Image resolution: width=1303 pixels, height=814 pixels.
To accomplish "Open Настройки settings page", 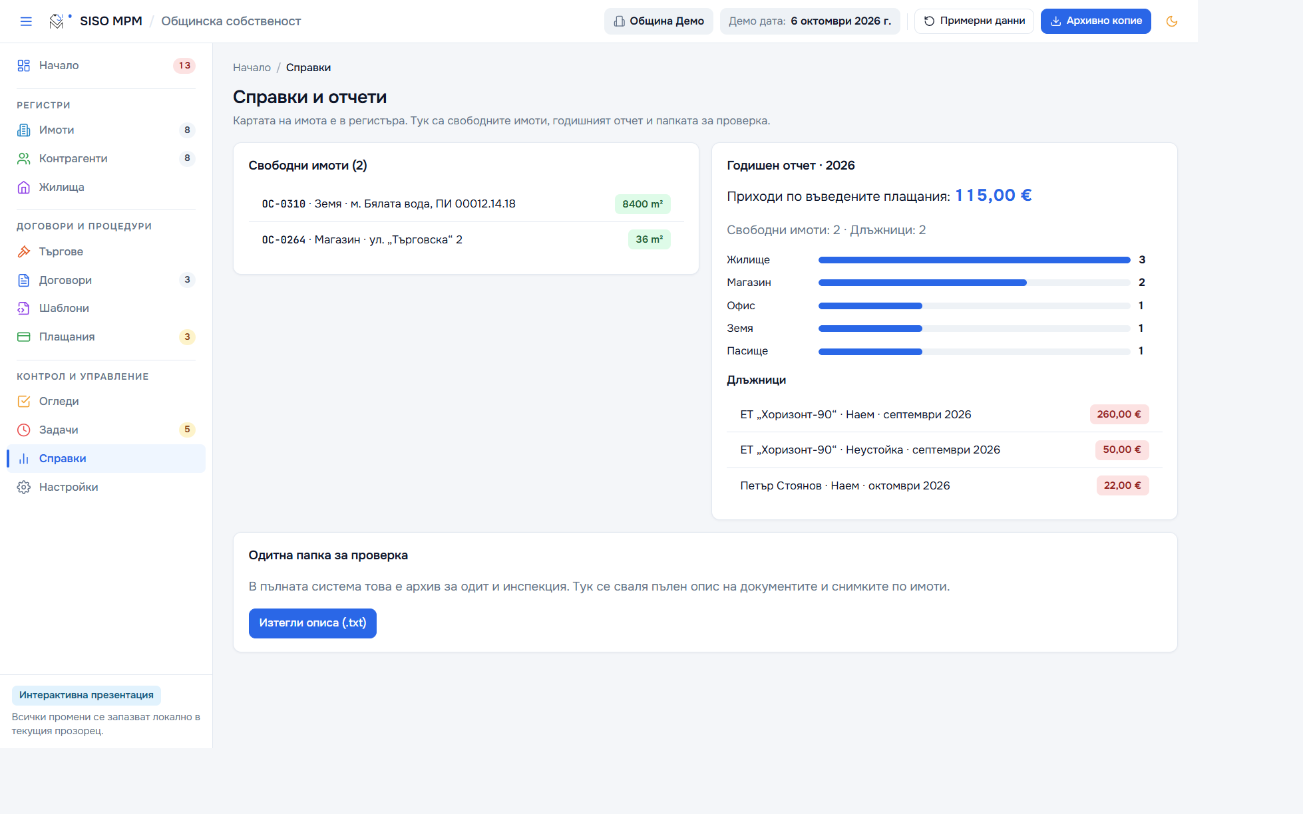I will click(x=106, y=487).
